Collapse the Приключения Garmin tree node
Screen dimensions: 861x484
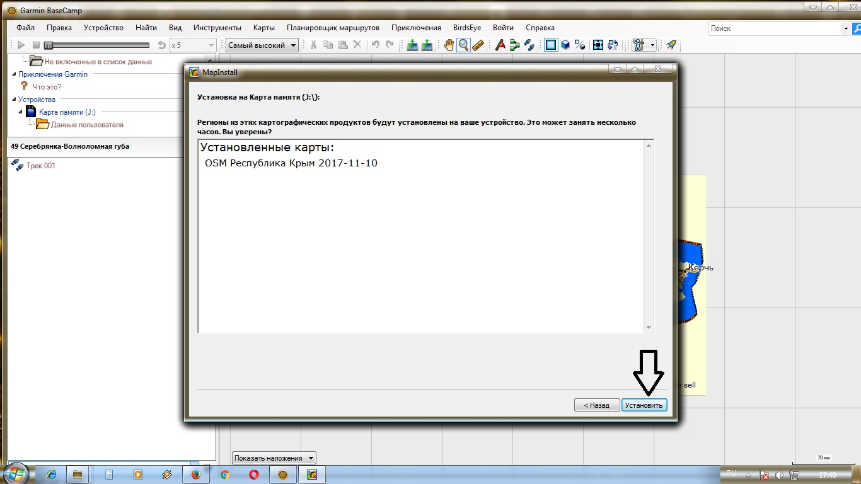14,74
